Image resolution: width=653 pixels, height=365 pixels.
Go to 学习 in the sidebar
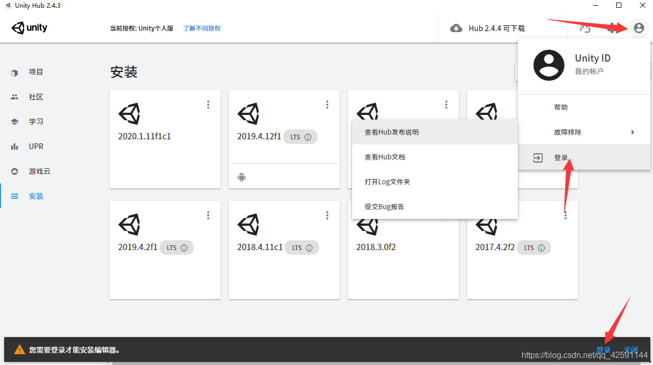[x=36, y=122]
